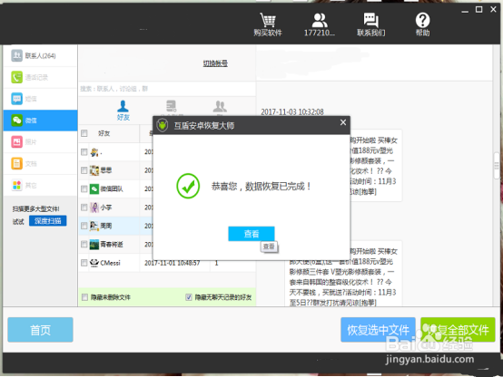This screenshot has height=377, width=503.
Task: Click the 思思 avatar thumbnail
Action: click(x=94, y=170)
